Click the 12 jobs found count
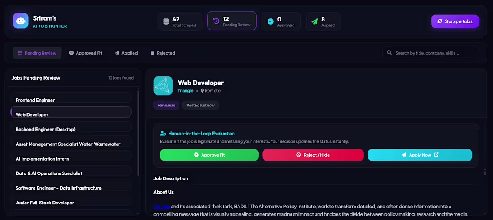 (x=121, y=78)
